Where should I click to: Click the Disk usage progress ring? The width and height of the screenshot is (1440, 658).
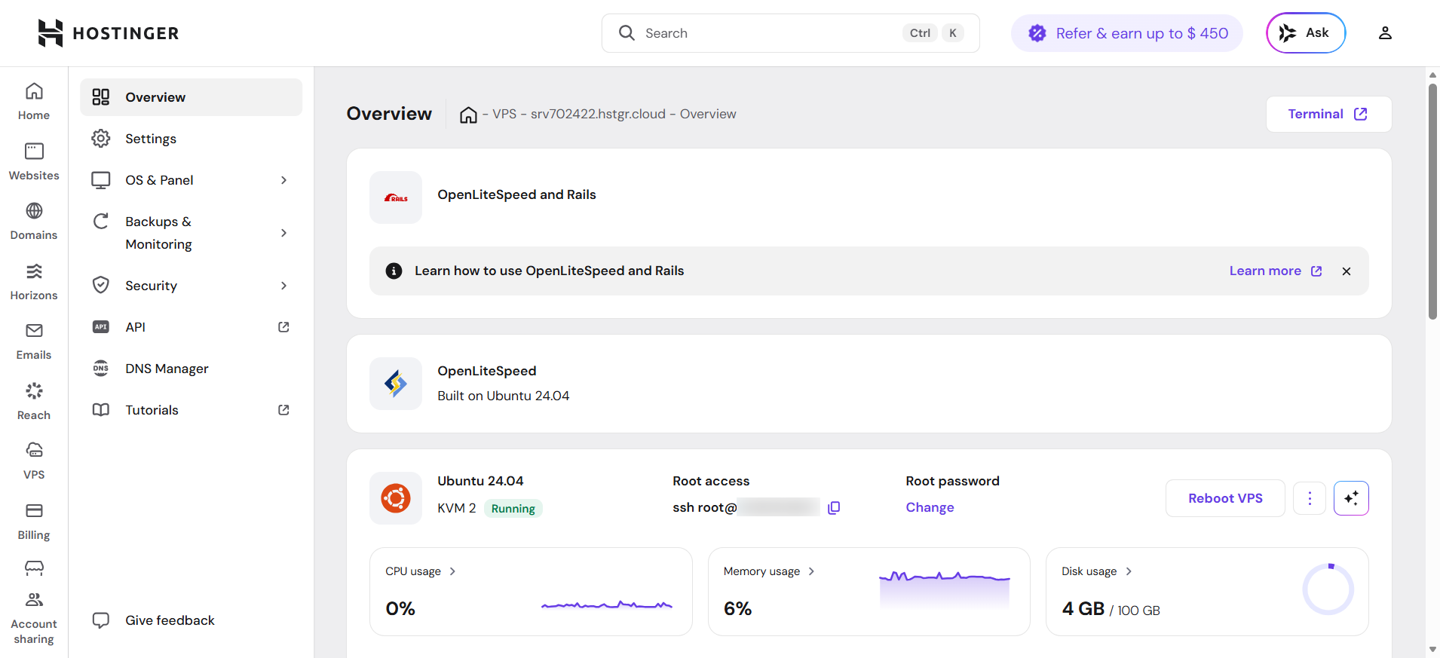coord(1328,589)
